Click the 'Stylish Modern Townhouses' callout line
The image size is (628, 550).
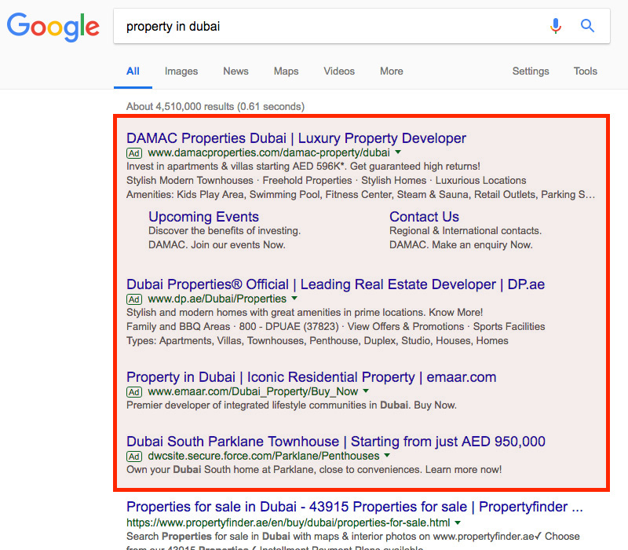[327, 181]
